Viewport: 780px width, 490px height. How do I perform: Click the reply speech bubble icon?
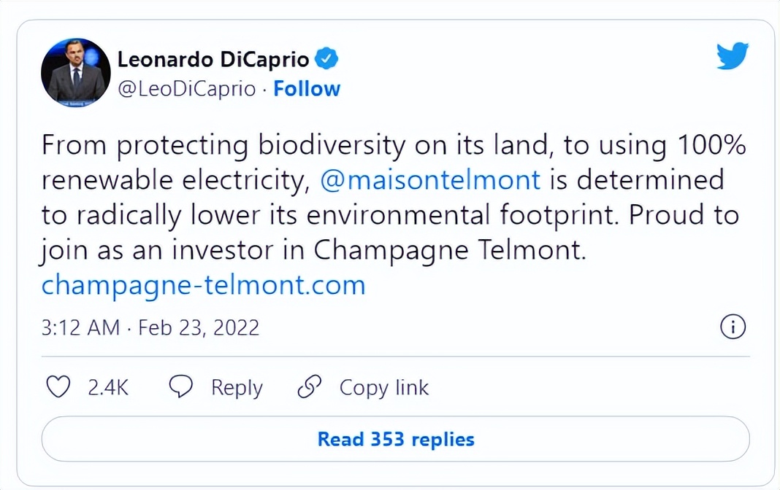pos(180,387)
